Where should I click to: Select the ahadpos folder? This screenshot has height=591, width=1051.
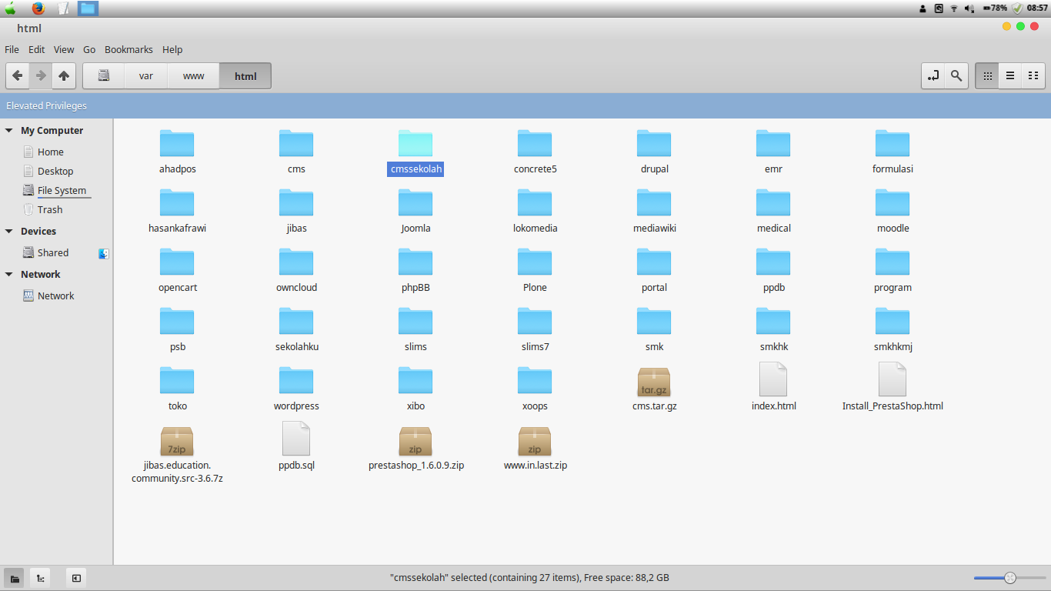(x=177, y=152)
